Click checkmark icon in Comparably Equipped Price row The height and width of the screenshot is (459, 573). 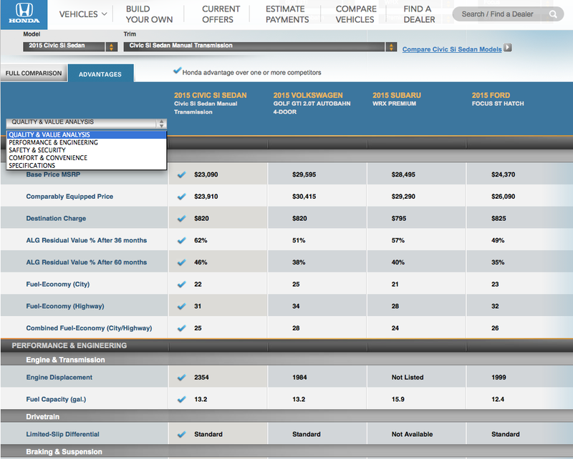[x=182, y=197]
